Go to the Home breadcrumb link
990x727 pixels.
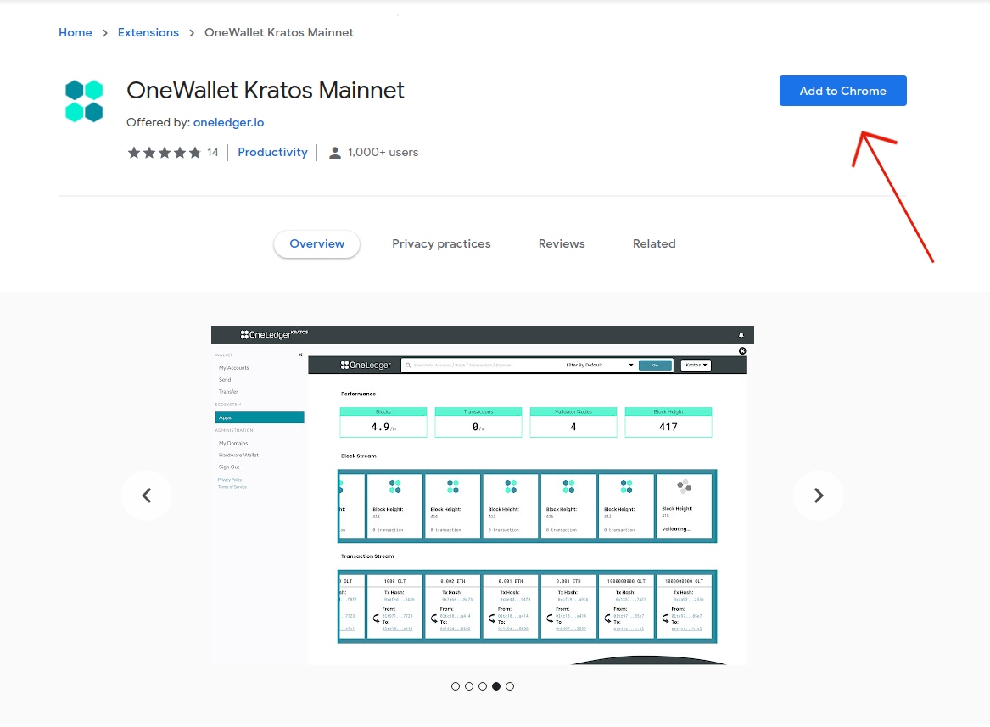[75, 32]
